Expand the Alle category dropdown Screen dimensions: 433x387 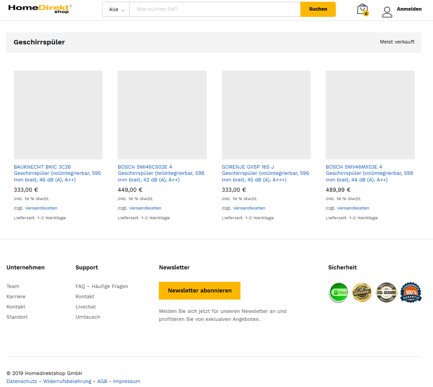(116, 9)
